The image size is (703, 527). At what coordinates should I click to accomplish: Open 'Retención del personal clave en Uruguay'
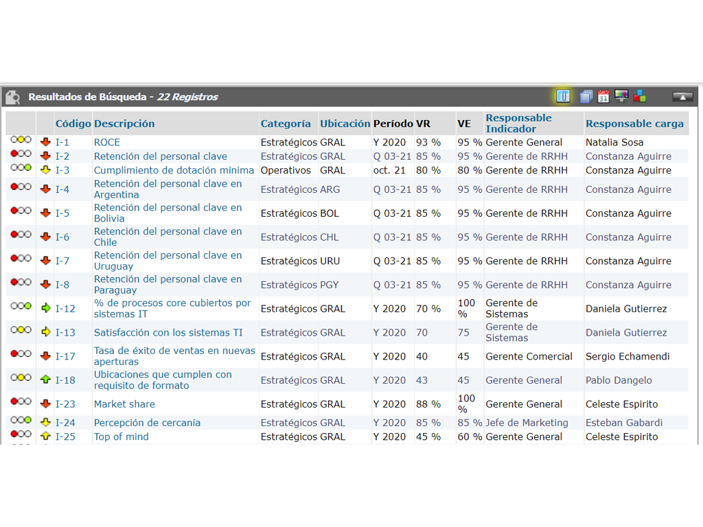[168, 260]
